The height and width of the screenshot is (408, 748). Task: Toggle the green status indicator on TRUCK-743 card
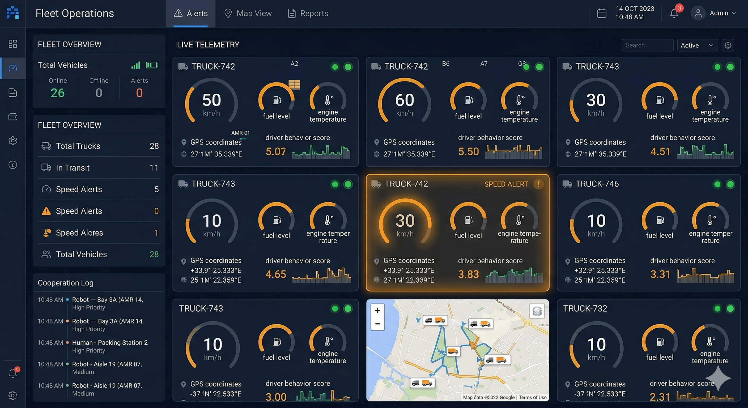coord(335,184)
